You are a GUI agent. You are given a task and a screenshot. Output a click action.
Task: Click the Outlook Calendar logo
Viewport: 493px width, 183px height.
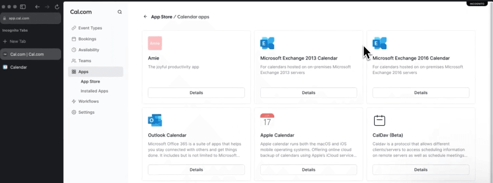(155, 120)
